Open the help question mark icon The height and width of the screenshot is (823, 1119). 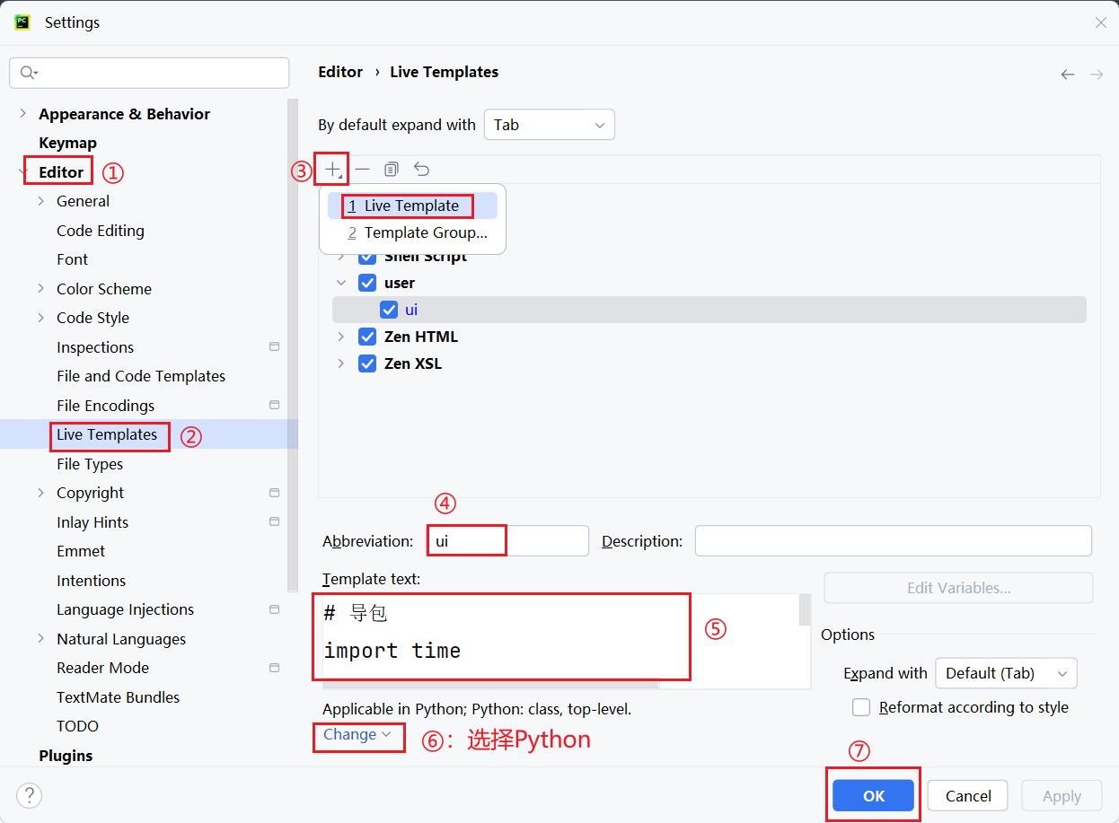(29, 795)
